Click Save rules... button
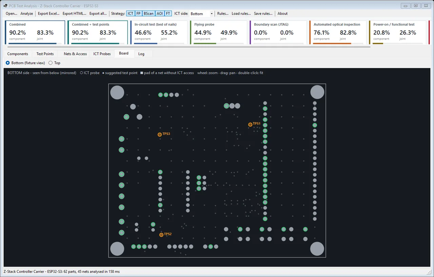434x277 pixels. [x=263, y=14]
